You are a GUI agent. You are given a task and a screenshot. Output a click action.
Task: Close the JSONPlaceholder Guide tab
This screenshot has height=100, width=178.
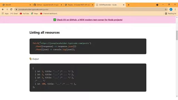coord(124,5)
